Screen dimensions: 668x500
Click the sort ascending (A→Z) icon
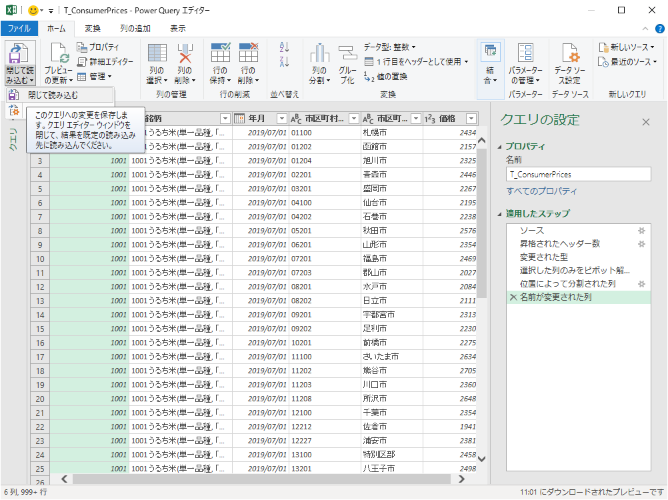[x=285, y=47]
